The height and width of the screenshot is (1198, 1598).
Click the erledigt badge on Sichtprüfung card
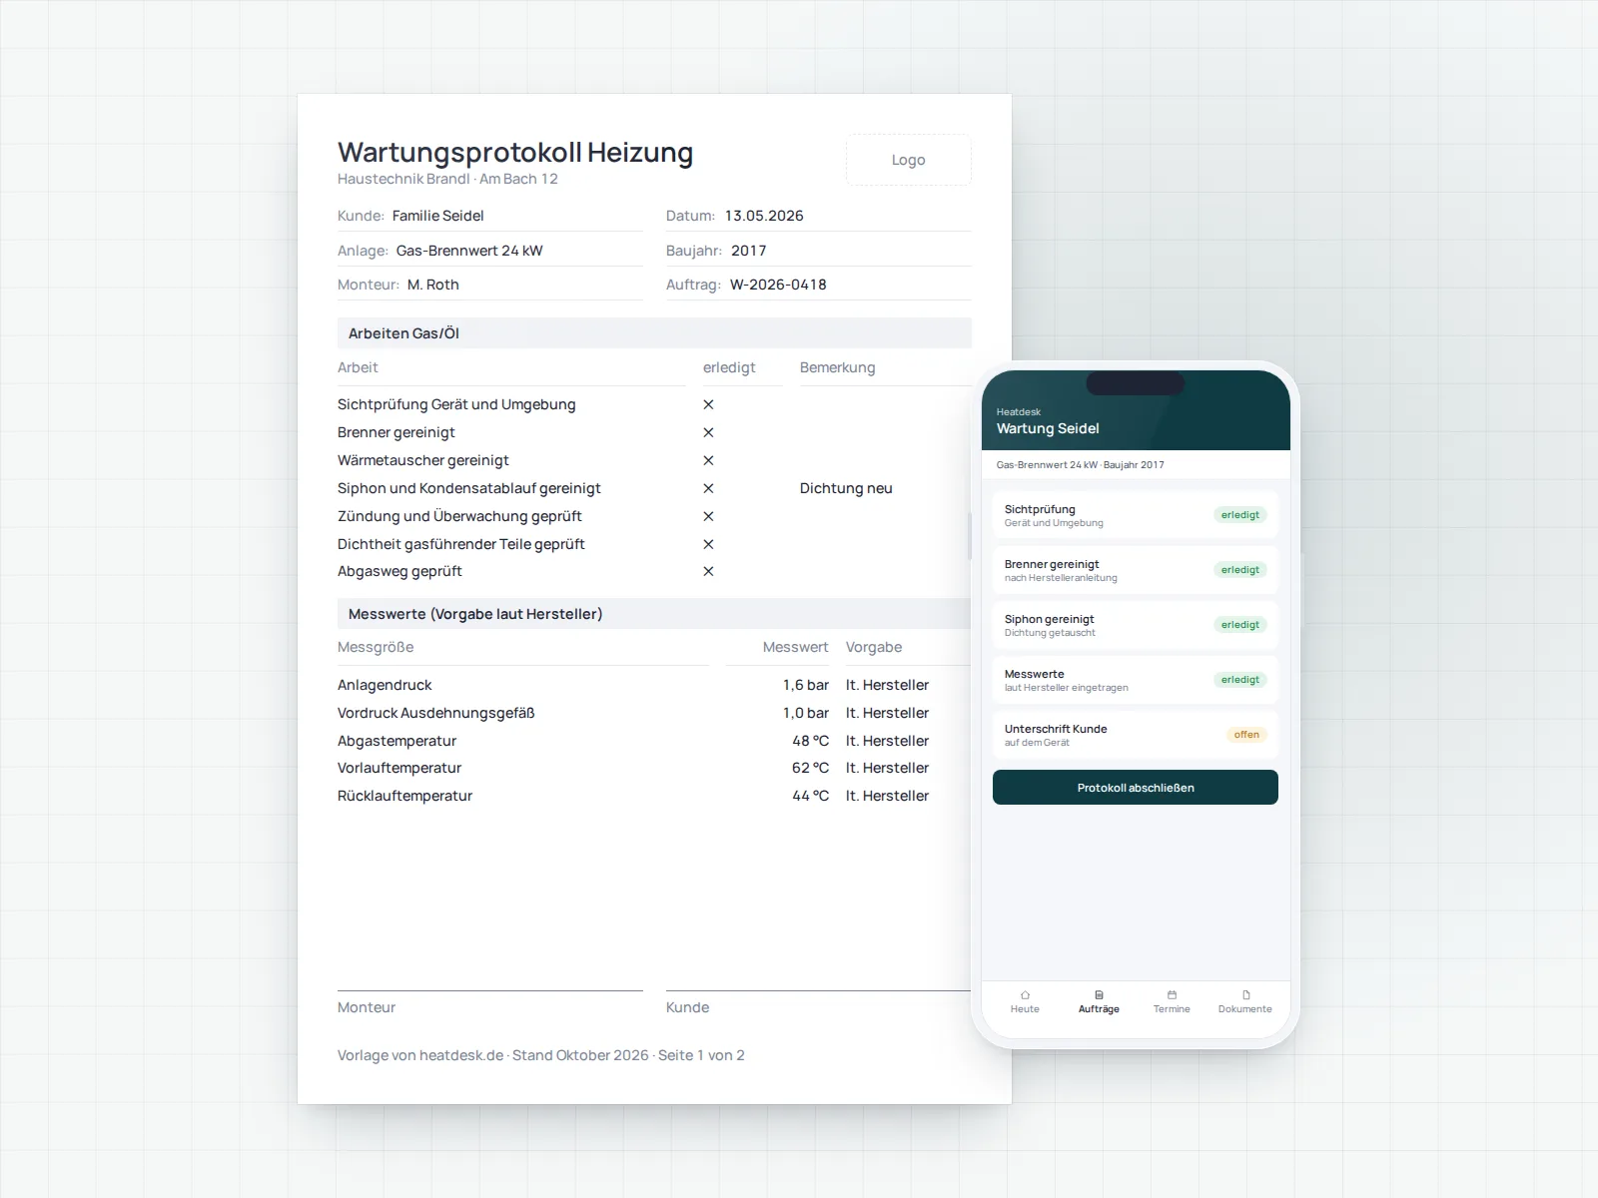point(1240,515)
